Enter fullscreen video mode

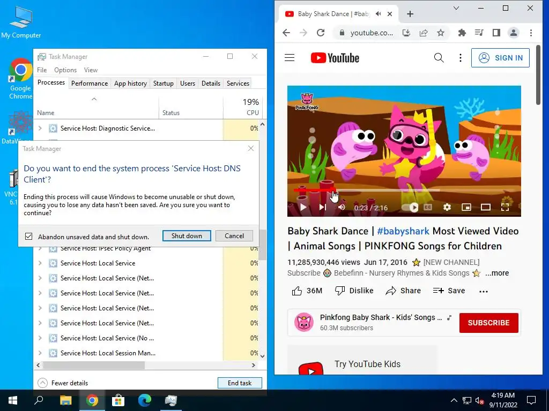tap(505, 207)
